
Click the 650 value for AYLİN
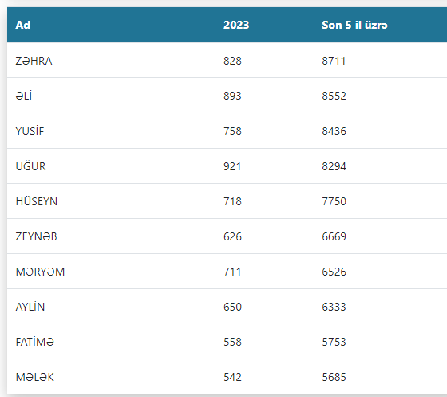point(232,307)
